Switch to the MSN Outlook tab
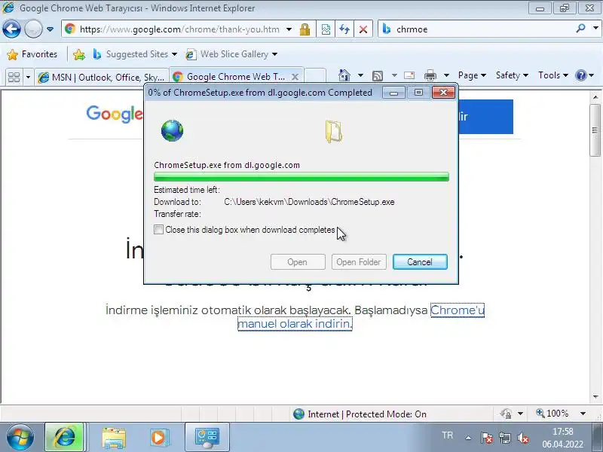This screenshot has height=452, width=603. click(102, 77)
